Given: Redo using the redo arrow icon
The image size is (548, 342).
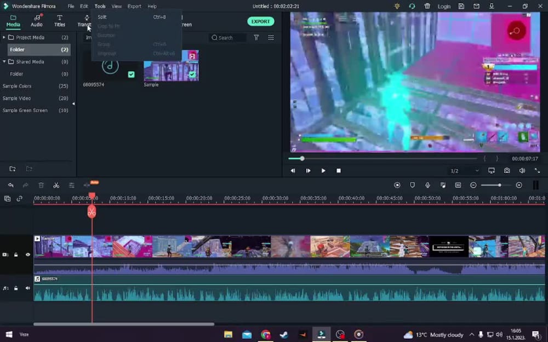Looking at the screenshot, I should click(25, 185).
